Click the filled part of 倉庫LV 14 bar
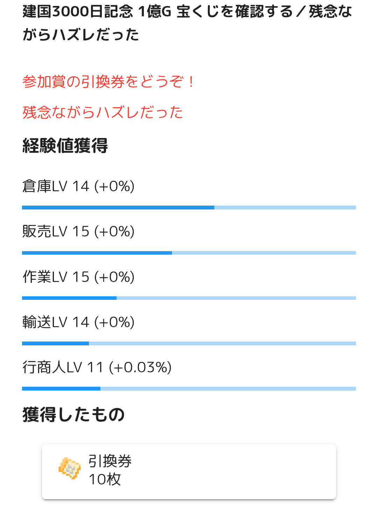Screen dimensions: 378x517 click(x=118, y=208)
